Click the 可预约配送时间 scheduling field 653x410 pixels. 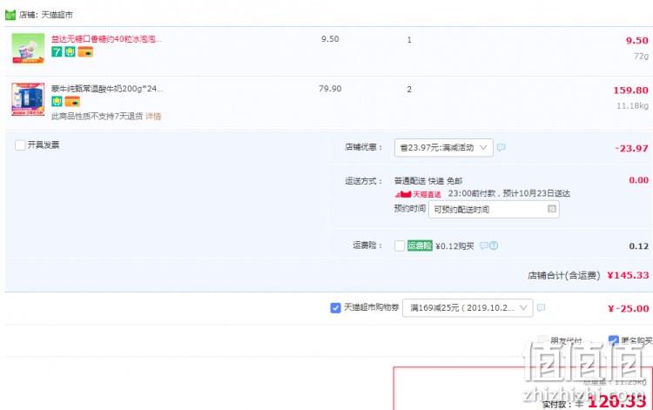494,210
